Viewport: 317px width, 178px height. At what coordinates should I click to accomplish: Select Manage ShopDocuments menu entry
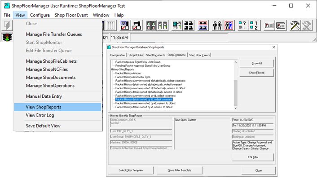coord(57,78)
